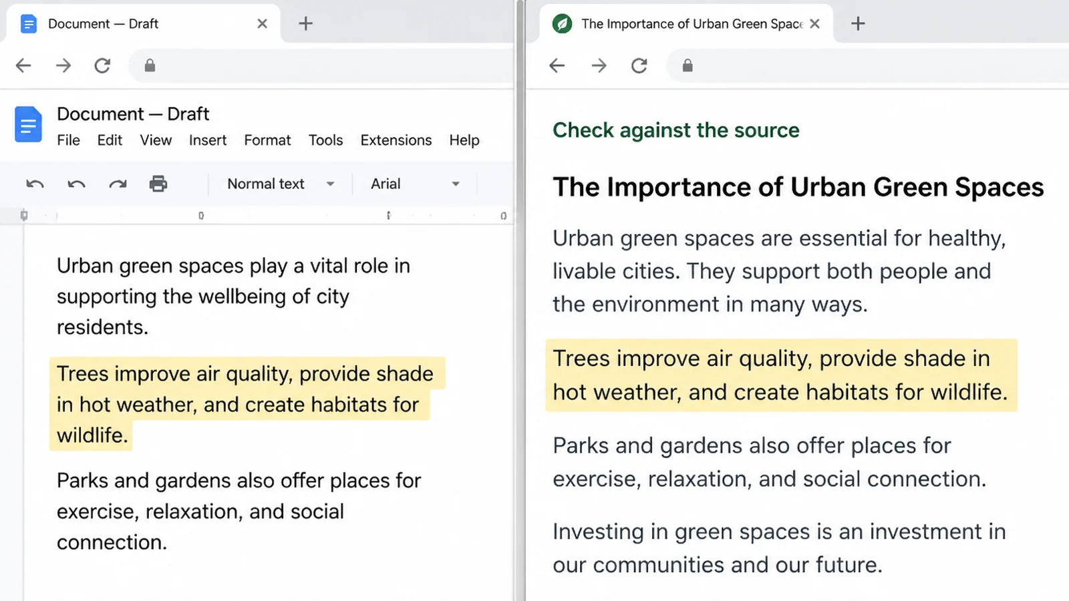
Task: Click the 'Urban green spaces play a vital role' paragraph
Action: point(233,296)
